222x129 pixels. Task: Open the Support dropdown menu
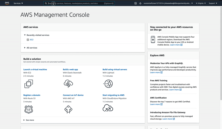(213, 3)
